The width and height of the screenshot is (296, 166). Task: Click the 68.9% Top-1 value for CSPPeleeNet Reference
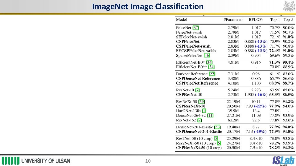(275, 83)
